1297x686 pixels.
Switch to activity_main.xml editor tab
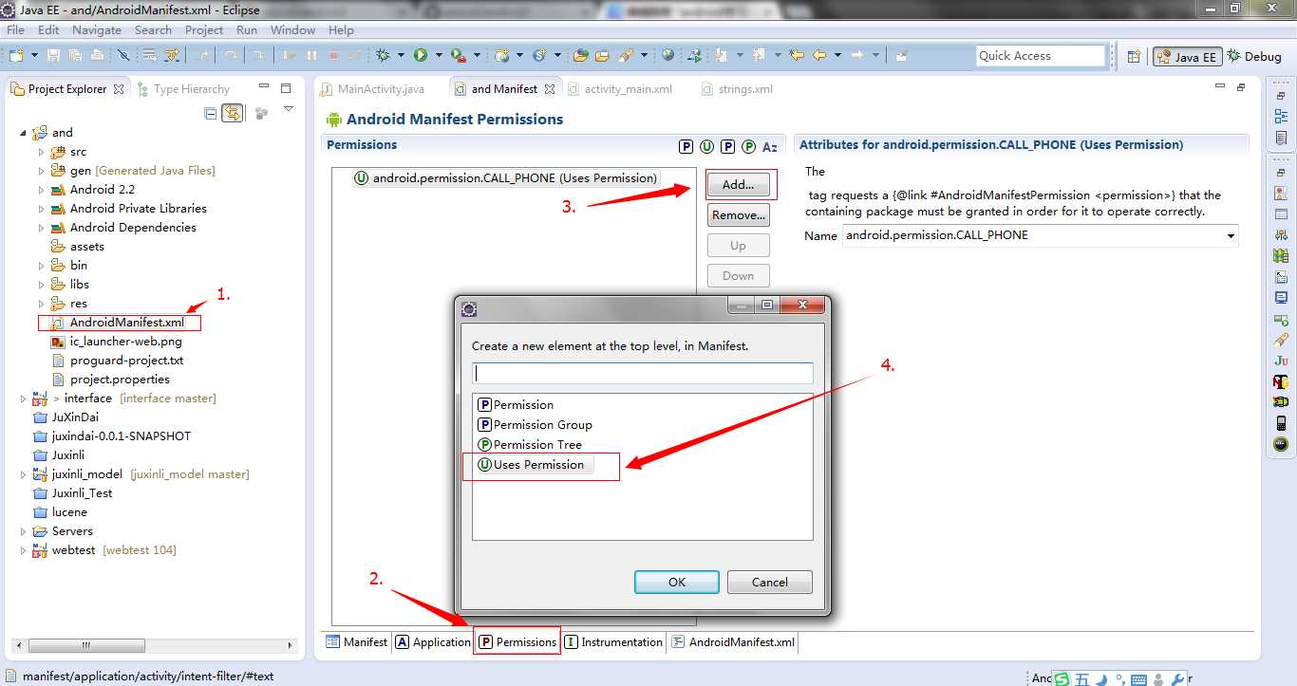click(x=620, y=89)
